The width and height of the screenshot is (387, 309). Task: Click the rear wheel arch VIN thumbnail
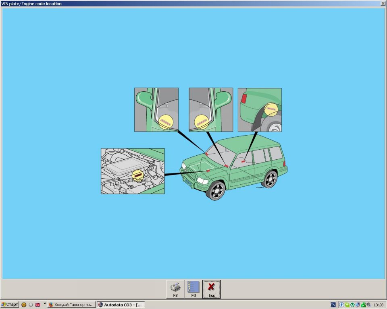(260, 110)
